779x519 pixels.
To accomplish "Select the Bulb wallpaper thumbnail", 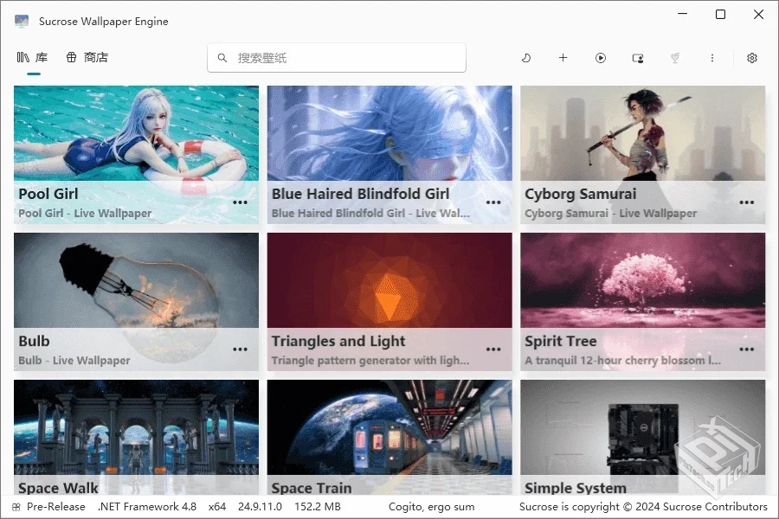I will pyautogui.click(x=136, y=285).
